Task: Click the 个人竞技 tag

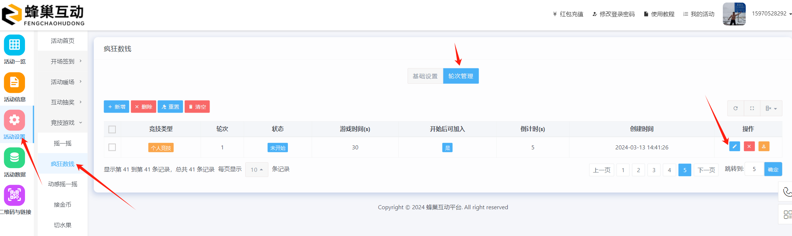Action: click(x=161, y=148)
